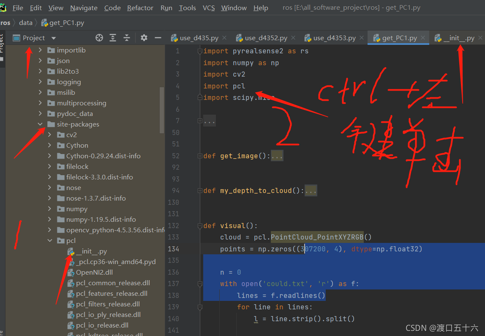The image size is (485, 336).
Task: Hide the Project tool window with minus icon
Action: click(158, 38)
